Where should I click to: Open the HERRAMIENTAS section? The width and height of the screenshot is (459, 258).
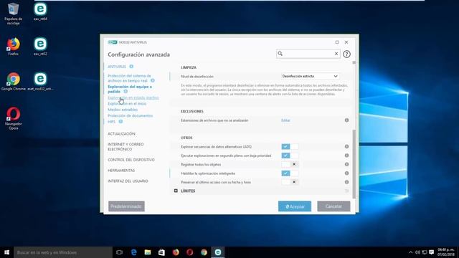(121, 171)
